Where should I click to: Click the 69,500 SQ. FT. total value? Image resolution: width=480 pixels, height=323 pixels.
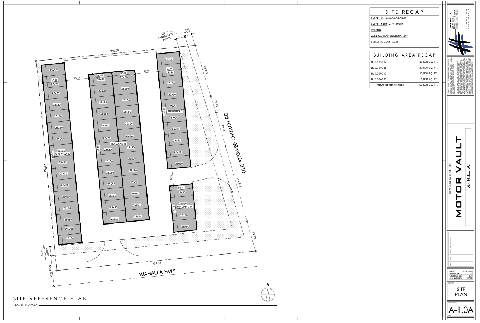tap(428, 85)
